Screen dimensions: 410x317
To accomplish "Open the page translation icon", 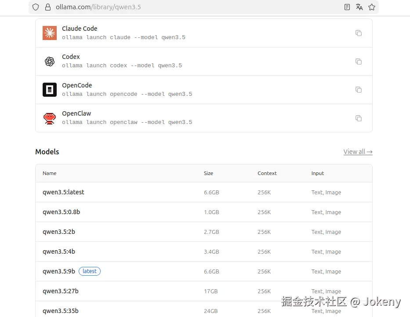I will pos(359,7).
